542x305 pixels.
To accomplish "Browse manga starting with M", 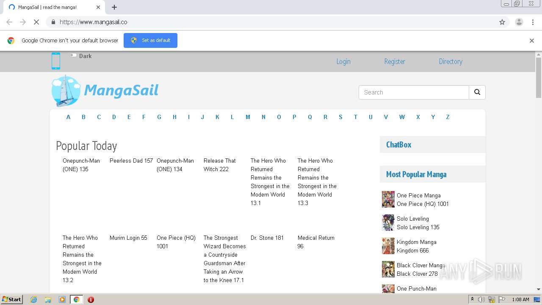I will click(248, 117).
